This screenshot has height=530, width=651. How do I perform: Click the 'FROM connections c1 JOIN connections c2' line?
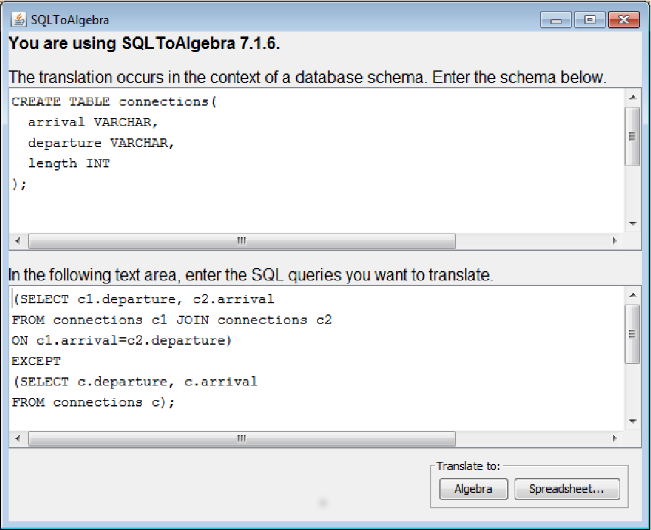tap(172, 320)
